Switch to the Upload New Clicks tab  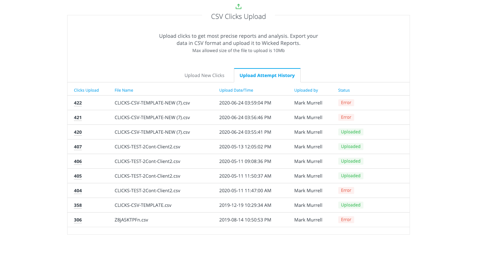coord(204,75)
